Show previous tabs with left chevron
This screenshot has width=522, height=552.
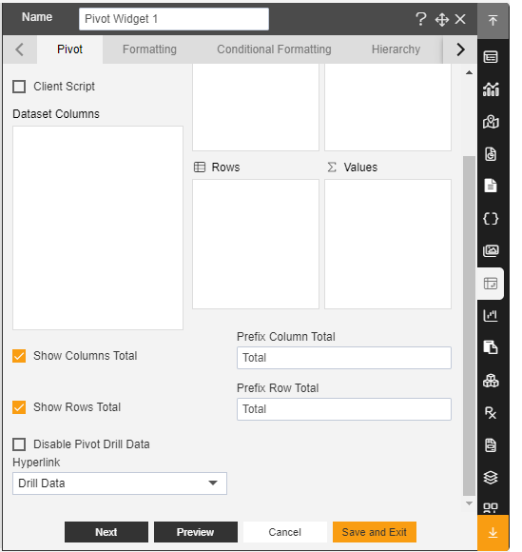(x=20, y=49)
